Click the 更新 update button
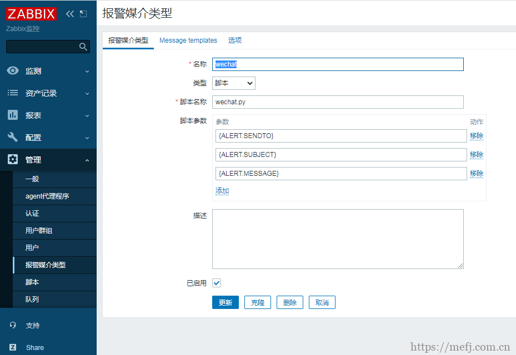This screenshot has width=516, height=355. [225, 302]
